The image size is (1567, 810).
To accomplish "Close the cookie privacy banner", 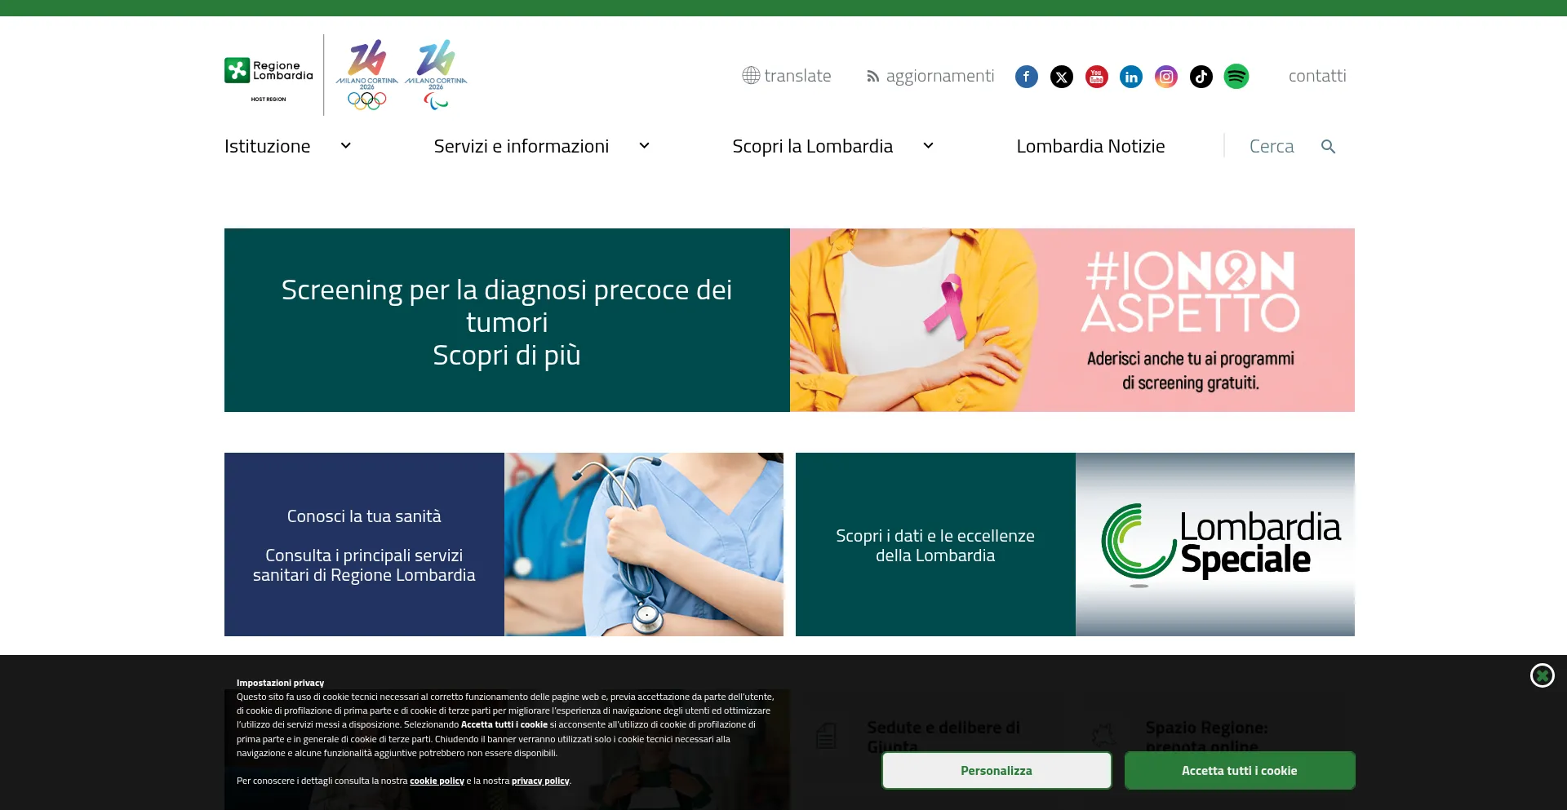I will (x=1542, y=675).
